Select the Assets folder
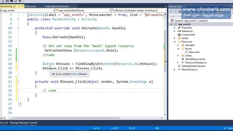 (x=185, y=38)
